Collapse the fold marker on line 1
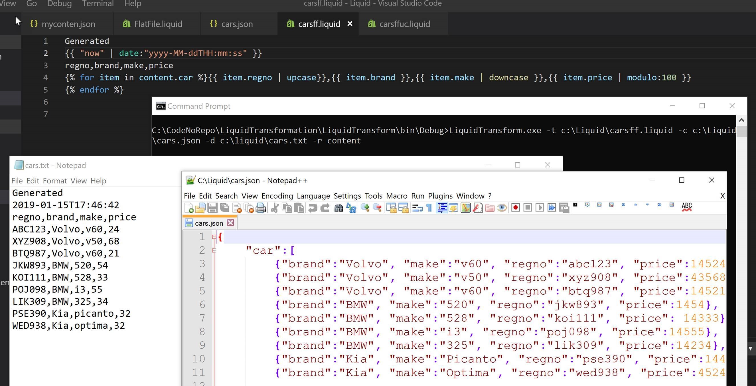Viewport: 756px width, 386px height. tap(214, 237)
